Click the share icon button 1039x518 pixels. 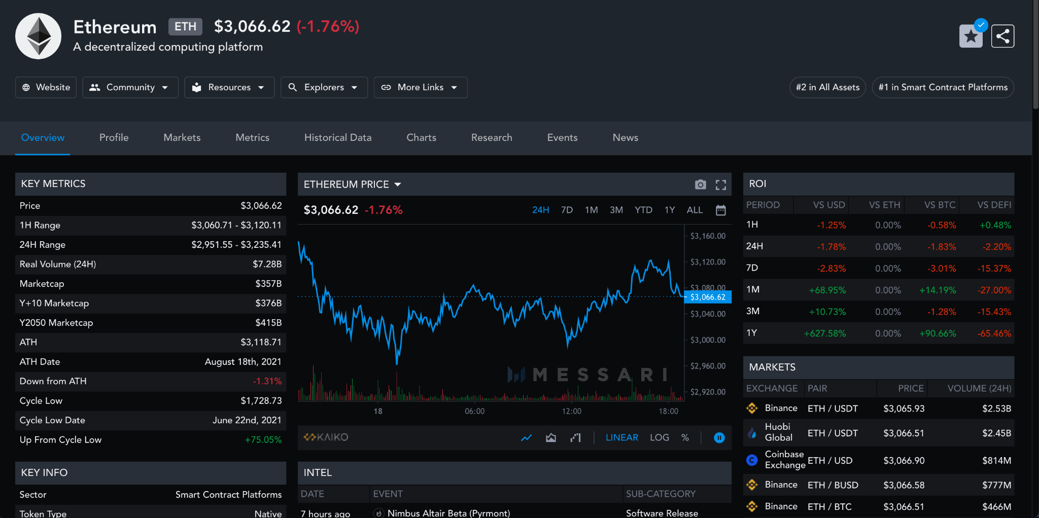(1002, 36)
